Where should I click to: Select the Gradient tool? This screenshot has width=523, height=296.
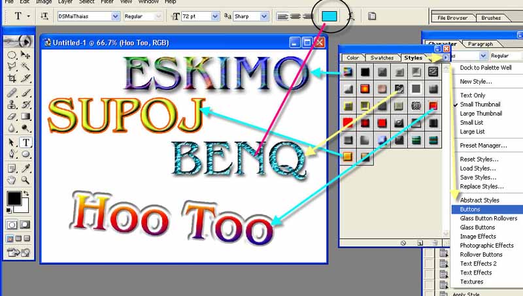tap(25, 116)
